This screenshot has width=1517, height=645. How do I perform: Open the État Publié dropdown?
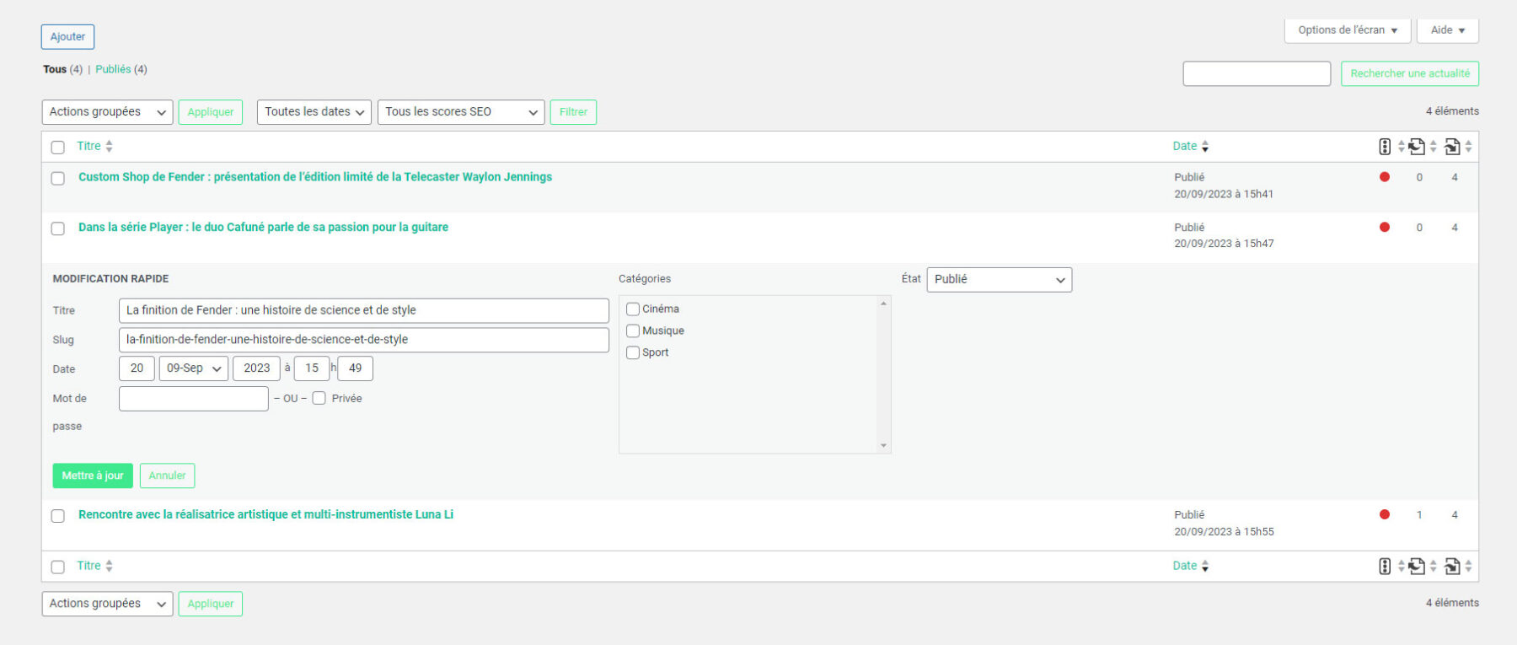(x=999, y=280)
